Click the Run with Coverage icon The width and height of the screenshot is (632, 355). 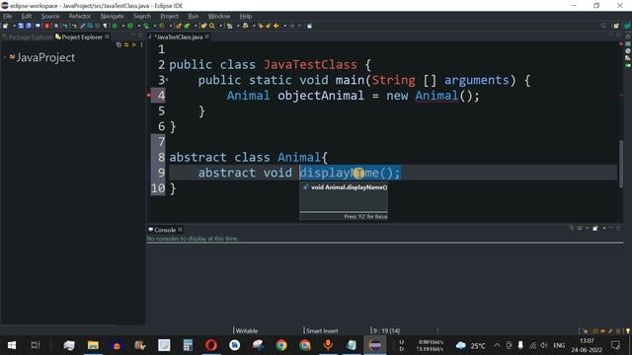146,26
